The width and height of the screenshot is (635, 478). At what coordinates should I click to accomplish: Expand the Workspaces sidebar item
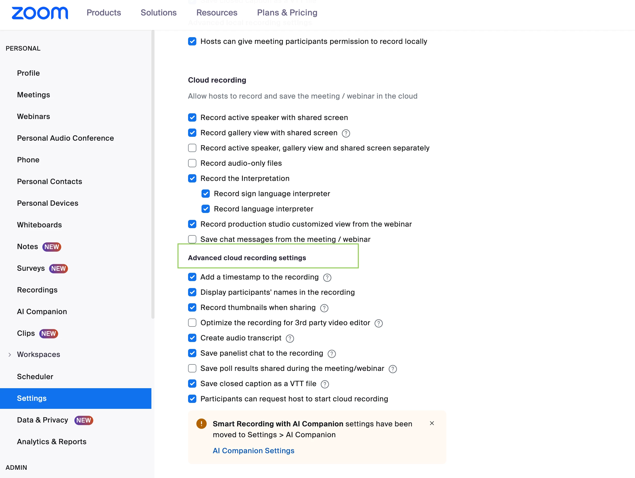coord(10,355)
